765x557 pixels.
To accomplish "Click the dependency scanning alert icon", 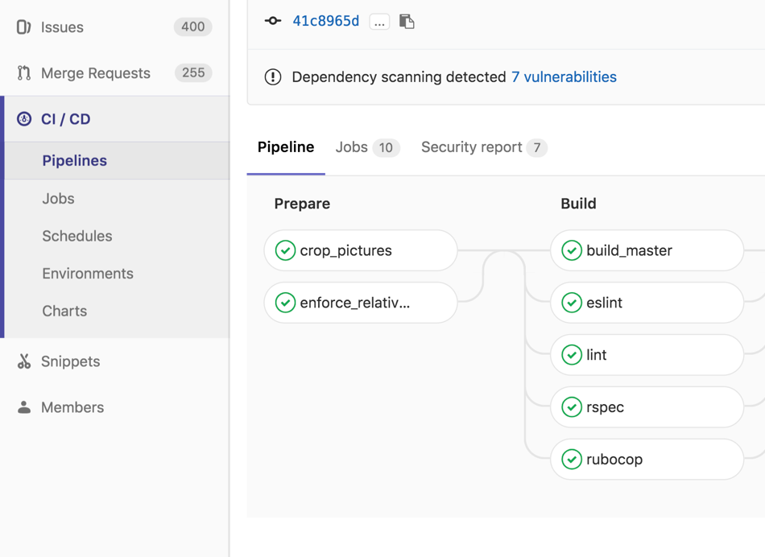I will tap(273, 76).
